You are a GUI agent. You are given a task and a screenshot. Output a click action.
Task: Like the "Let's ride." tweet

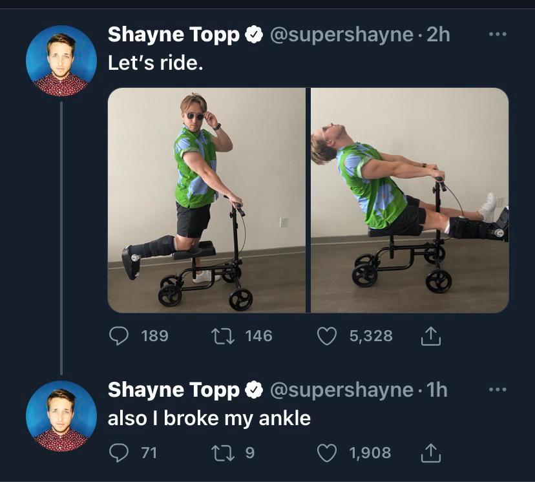coord(328,336)
